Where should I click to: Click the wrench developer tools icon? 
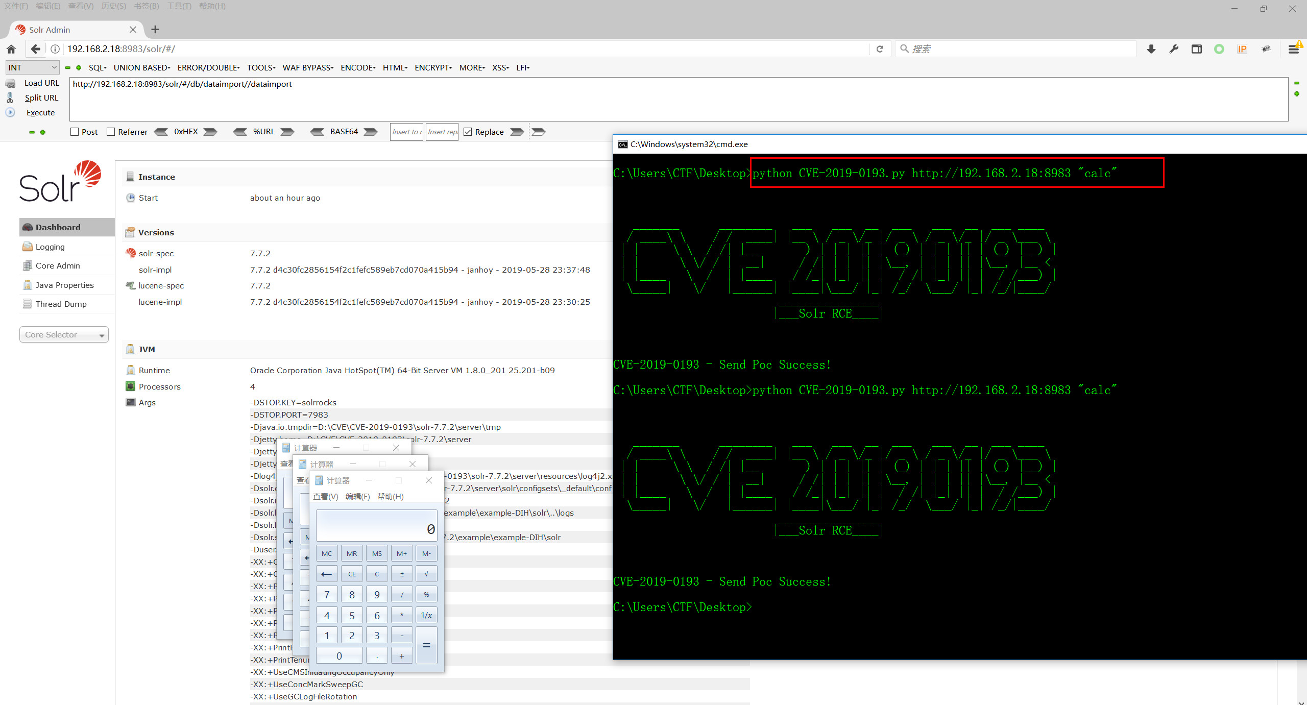point(1174,49)
